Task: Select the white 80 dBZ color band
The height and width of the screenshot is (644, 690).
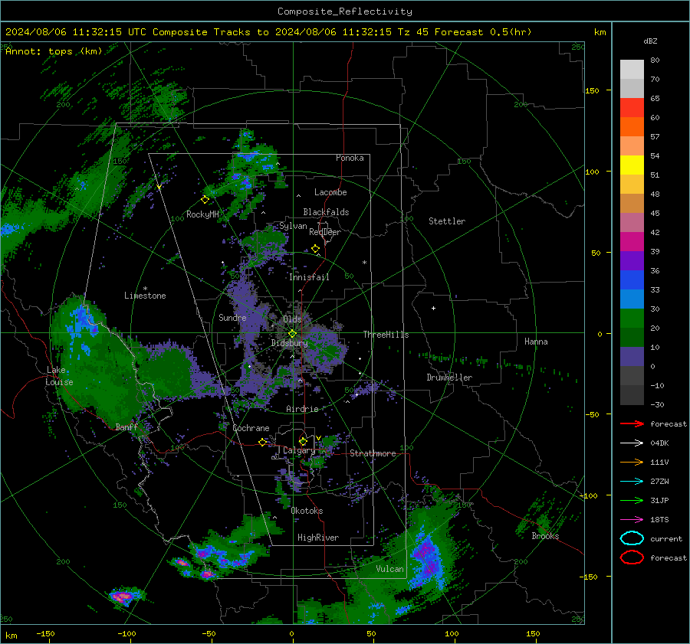Action: click(x=632, y=69)
